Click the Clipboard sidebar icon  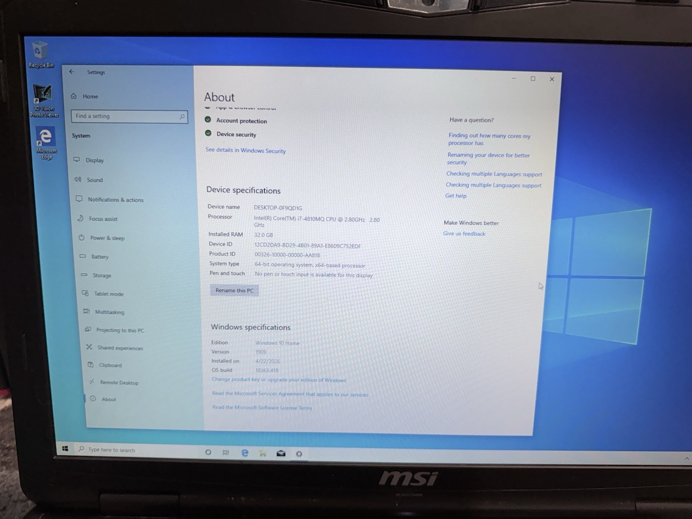pos(90,365)
